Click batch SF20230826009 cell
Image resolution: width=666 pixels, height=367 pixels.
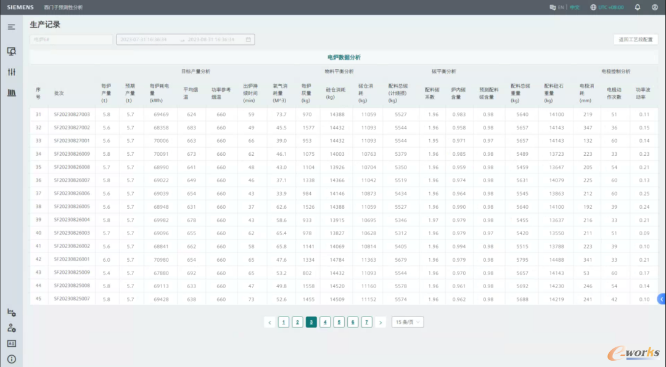coord(72,153)
